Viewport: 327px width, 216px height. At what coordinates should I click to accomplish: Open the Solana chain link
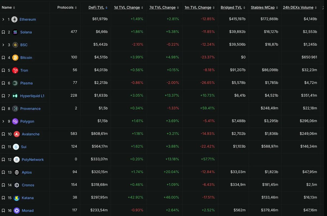(26, 32)
